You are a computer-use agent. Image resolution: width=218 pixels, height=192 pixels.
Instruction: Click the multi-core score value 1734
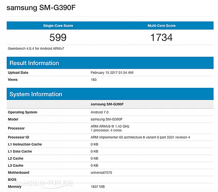coord(162,38)
